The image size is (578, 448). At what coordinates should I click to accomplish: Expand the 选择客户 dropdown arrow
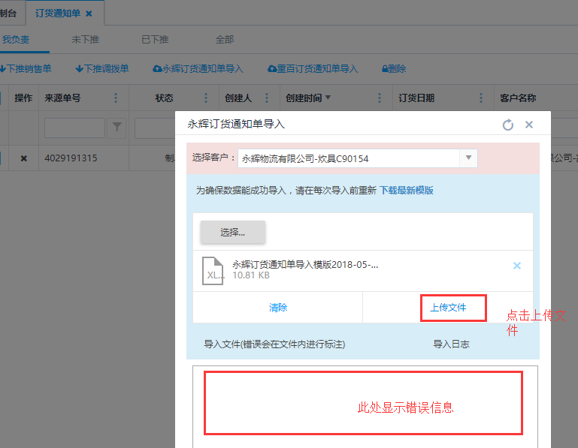(x=468, y=158)
